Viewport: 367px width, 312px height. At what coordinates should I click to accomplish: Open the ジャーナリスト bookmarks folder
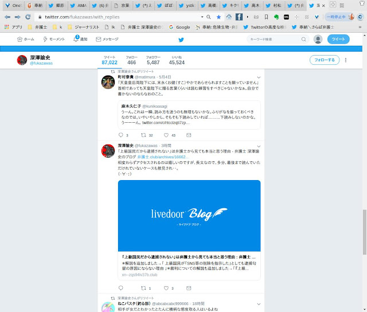point(83,27)
